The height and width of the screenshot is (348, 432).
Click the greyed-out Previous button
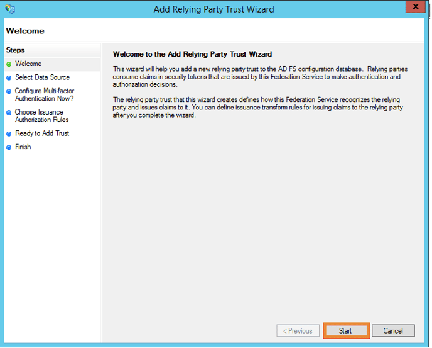tap(298, 331)
